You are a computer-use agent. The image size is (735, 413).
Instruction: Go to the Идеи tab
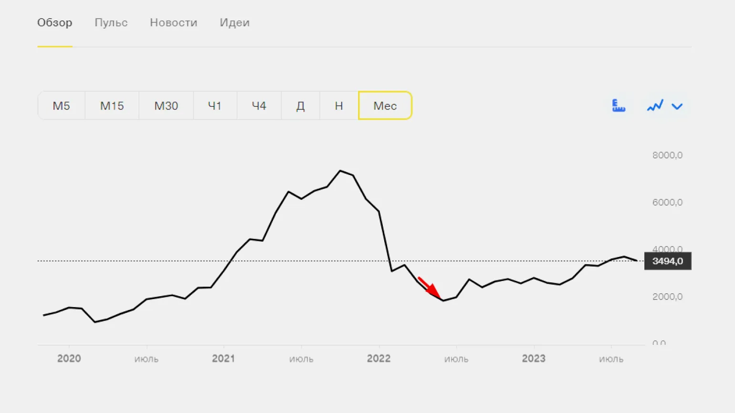pos(234,22)
